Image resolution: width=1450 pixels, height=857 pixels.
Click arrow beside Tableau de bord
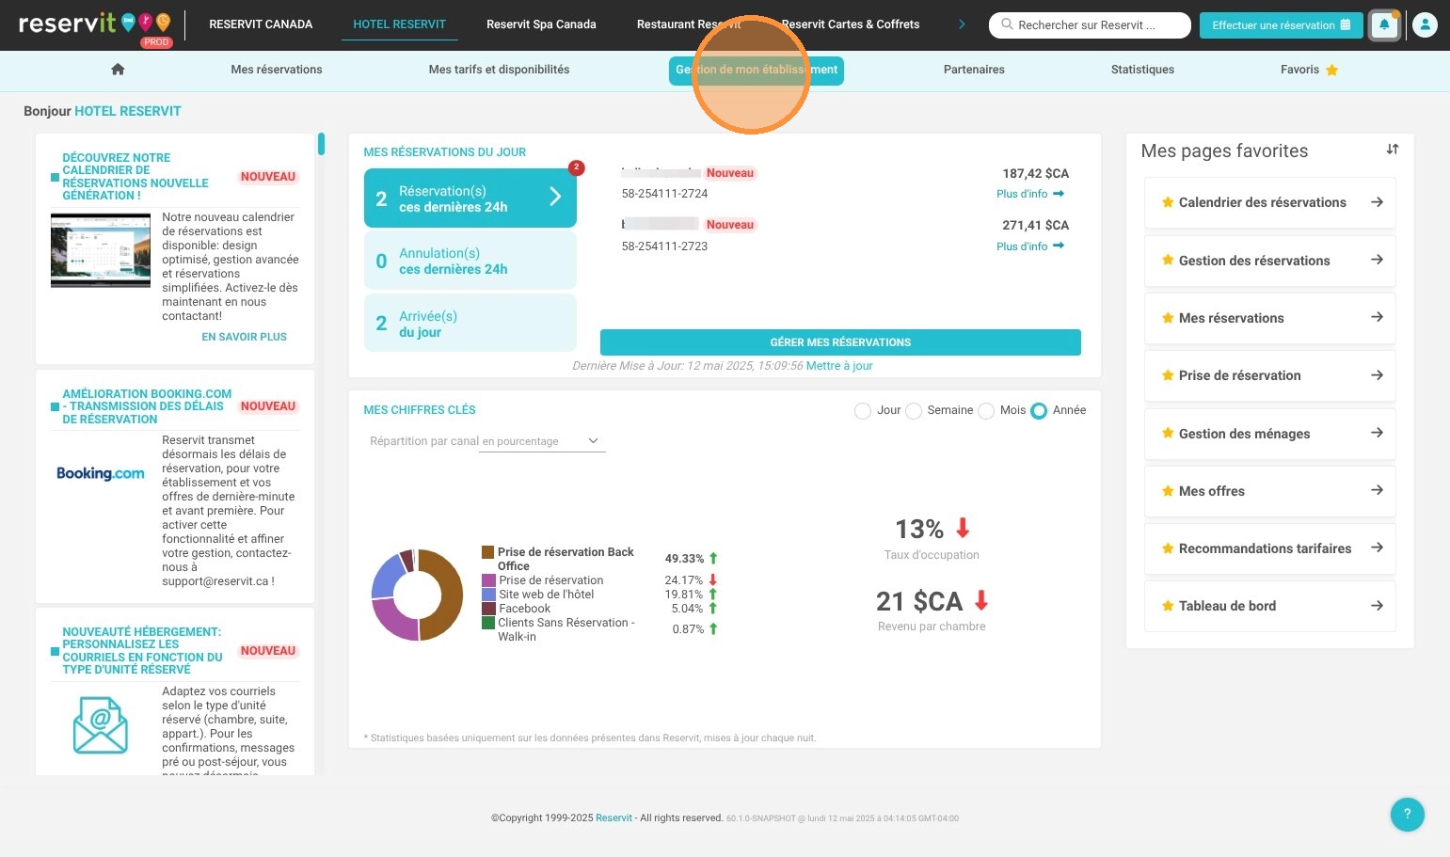pos(1377,606)
